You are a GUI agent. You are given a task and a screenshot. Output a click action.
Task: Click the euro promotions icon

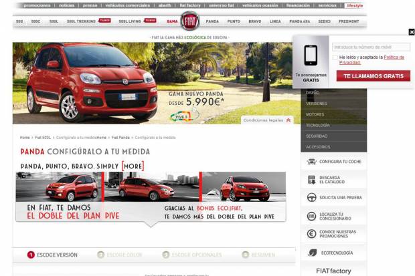tap(311, 234)
